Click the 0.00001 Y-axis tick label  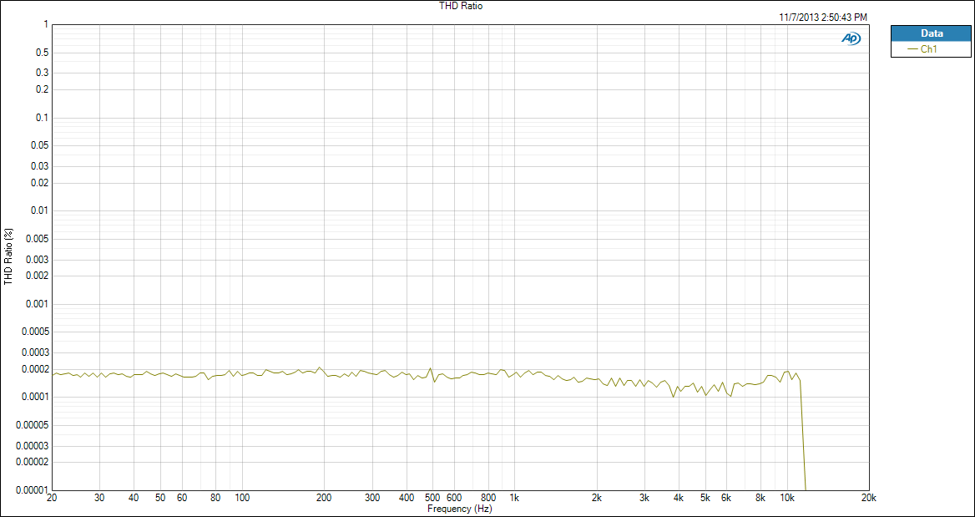coord(33,490)
